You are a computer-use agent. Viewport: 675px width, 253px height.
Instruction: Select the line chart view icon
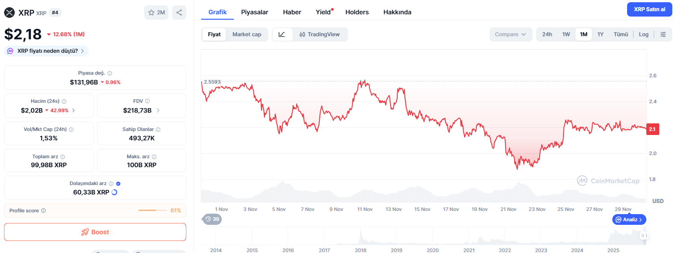[x=282, y=34]
